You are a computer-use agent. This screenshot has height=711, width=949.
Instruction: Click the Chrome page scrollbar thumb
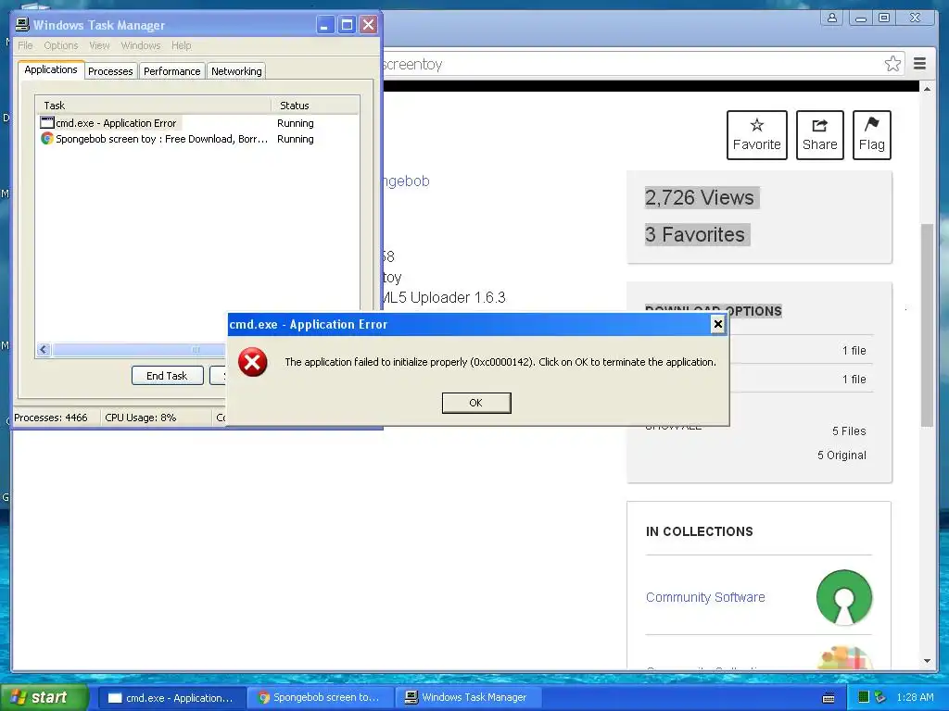(927, 325)
